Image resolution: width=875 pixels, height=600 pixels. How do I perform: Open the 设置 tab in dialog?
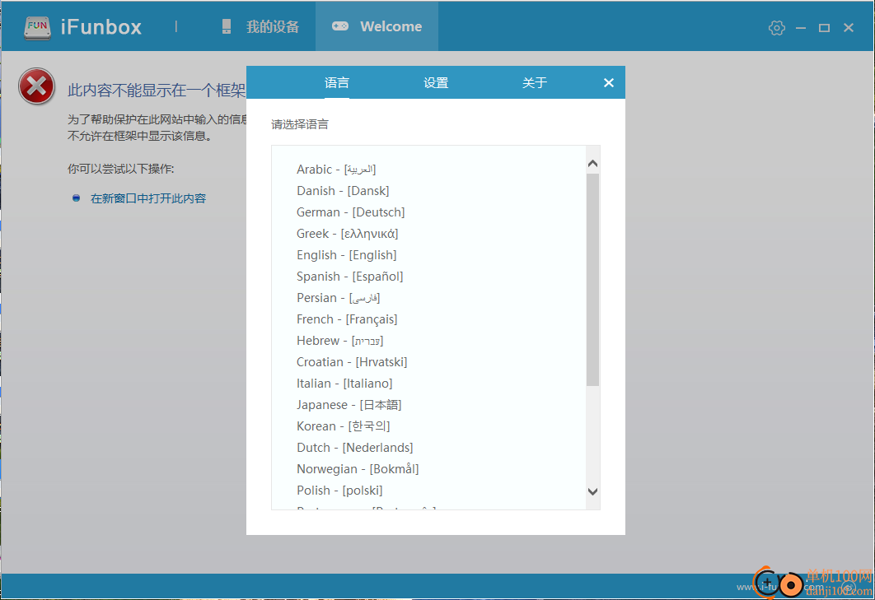[436, 82]
